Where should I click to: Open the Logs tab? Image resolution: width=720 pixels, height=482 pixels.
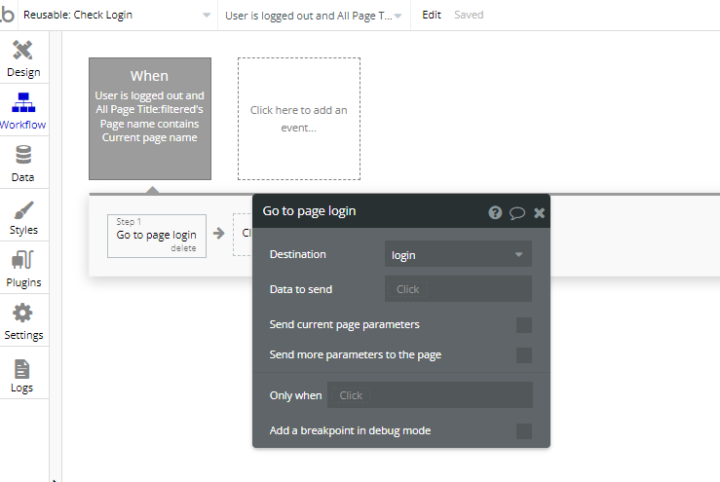click(x=23, y=374)
